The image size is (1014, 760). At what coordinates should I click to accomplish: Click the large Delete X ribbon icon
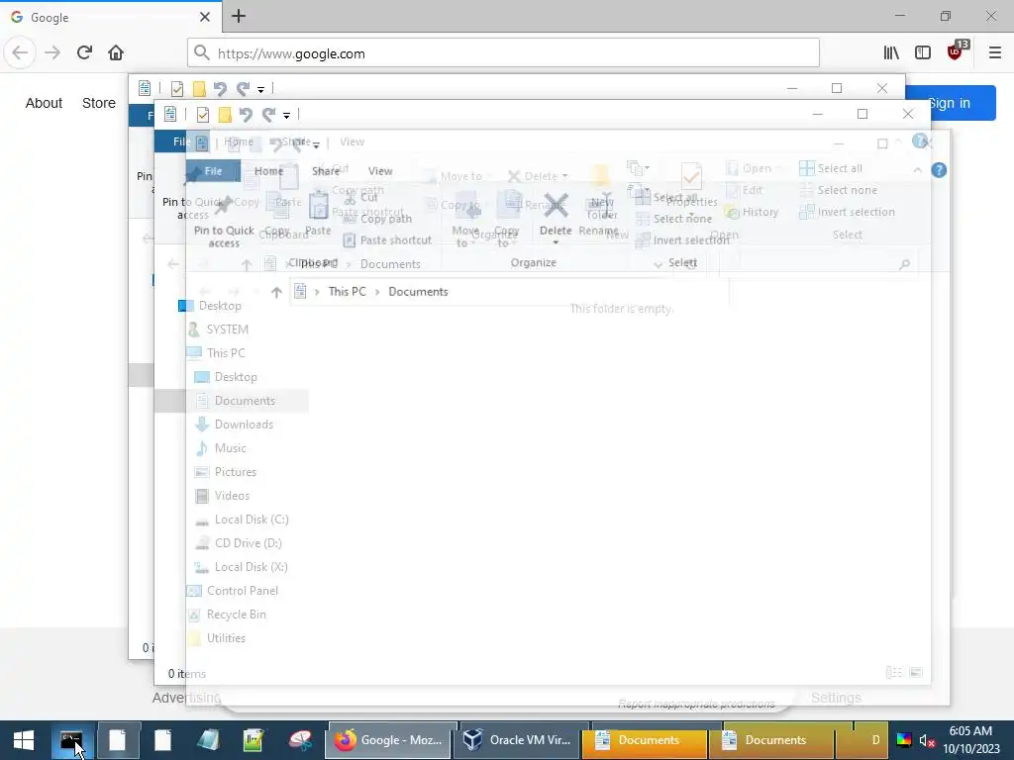coord(556,206)
